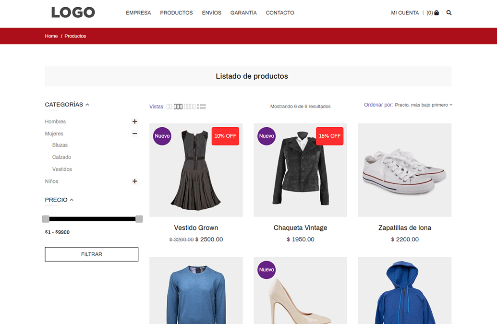Click the 10% OFF badge
This screenshot has height=324, width=497.
click(x=225, y=136)
